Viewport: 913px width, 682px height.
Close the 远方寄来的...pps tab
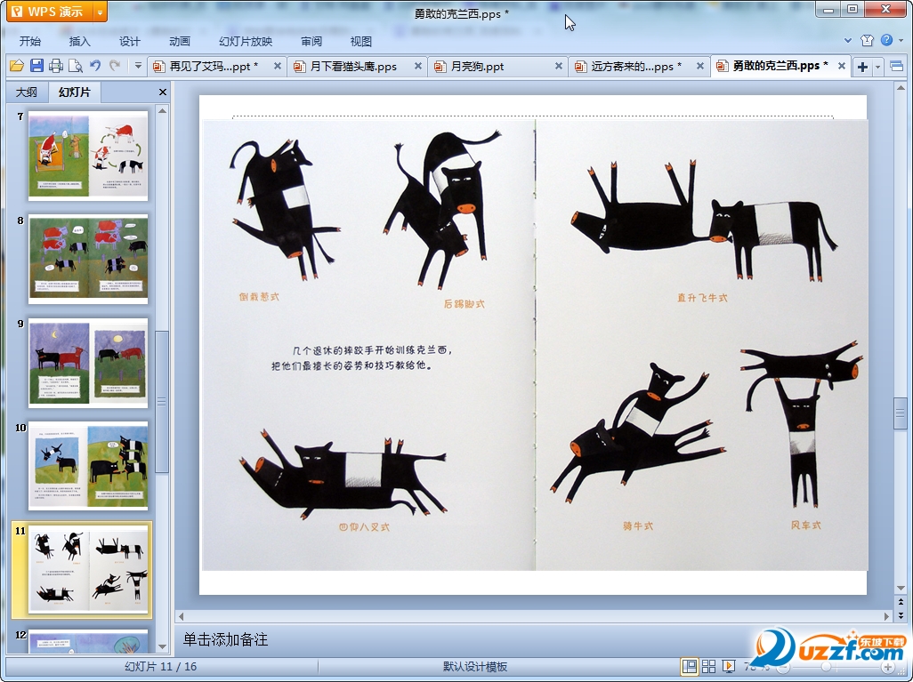700,67
